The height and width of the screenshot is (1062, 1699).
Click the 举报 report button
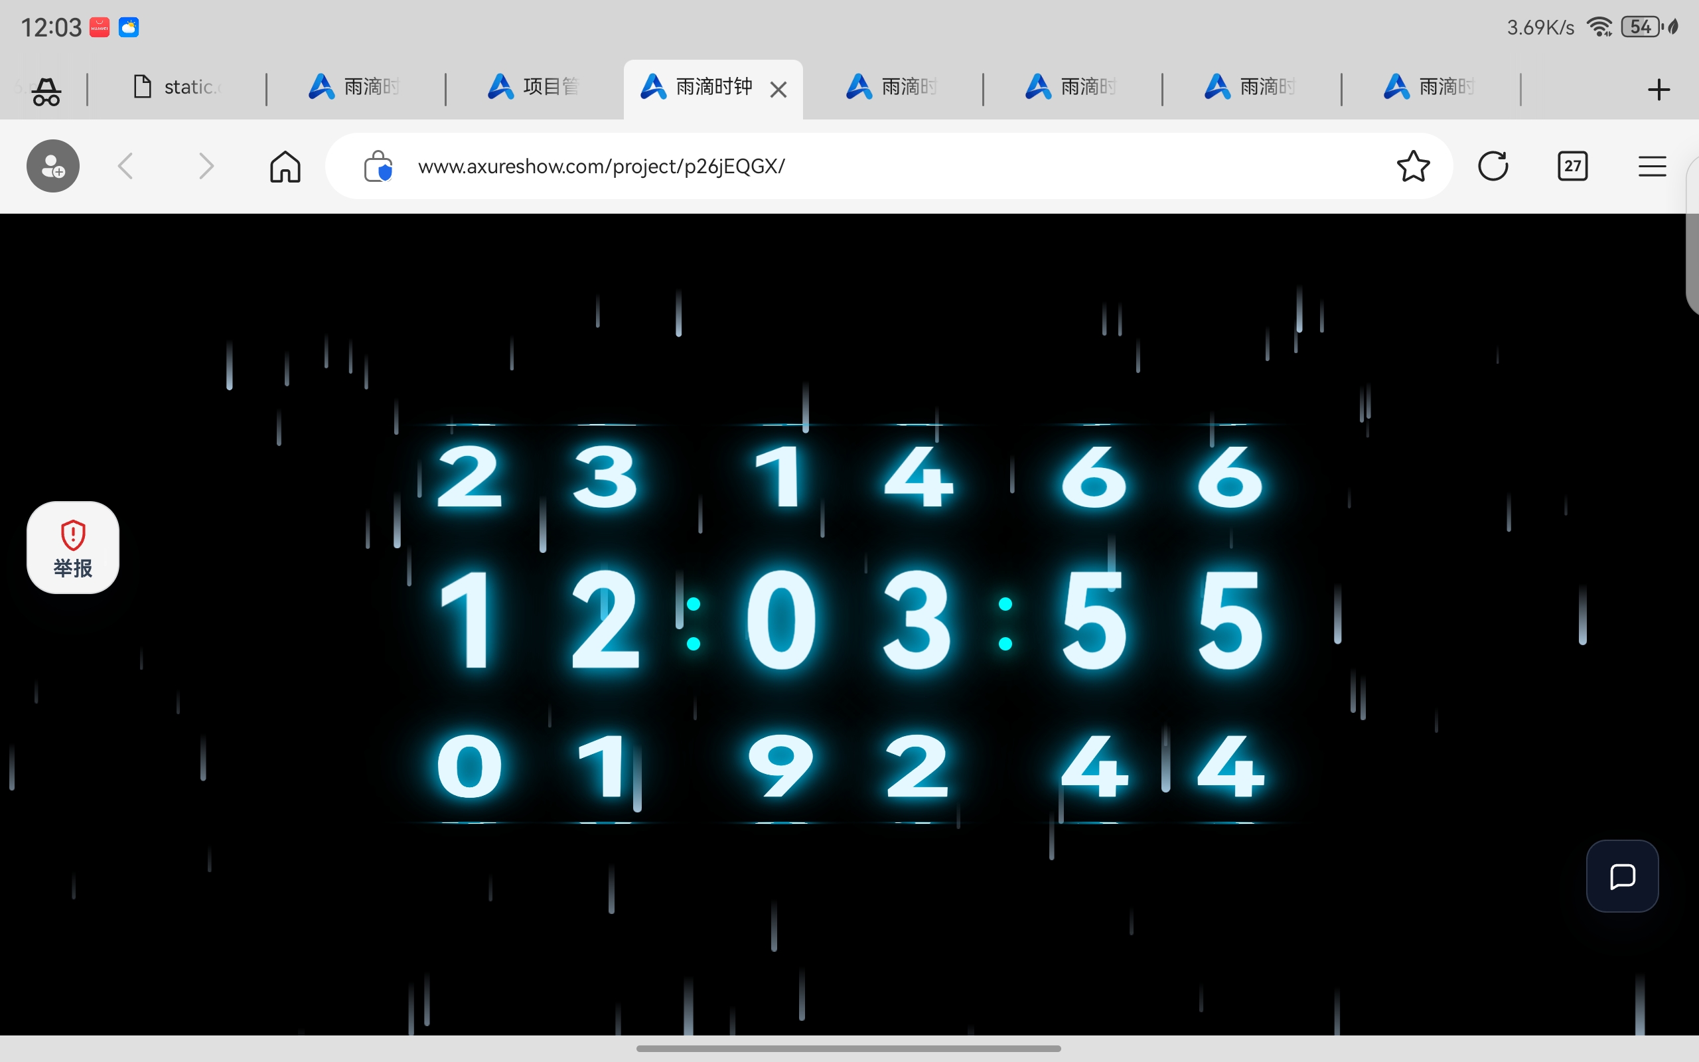pyautogui.click(x=73, y=547)
